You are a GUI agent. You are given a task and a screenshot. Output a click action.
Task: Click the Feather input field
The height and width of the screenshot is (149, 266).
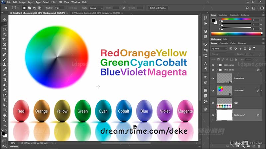60,8
